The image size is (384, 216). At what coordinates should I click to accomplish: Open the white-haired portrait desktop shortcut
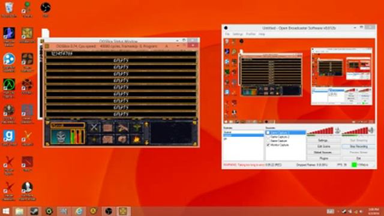click(27, 191)
